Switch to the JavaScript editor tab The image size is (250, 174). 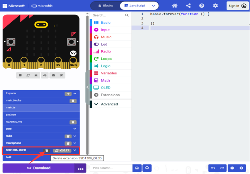pyautogui.click(x=135, y=6)
